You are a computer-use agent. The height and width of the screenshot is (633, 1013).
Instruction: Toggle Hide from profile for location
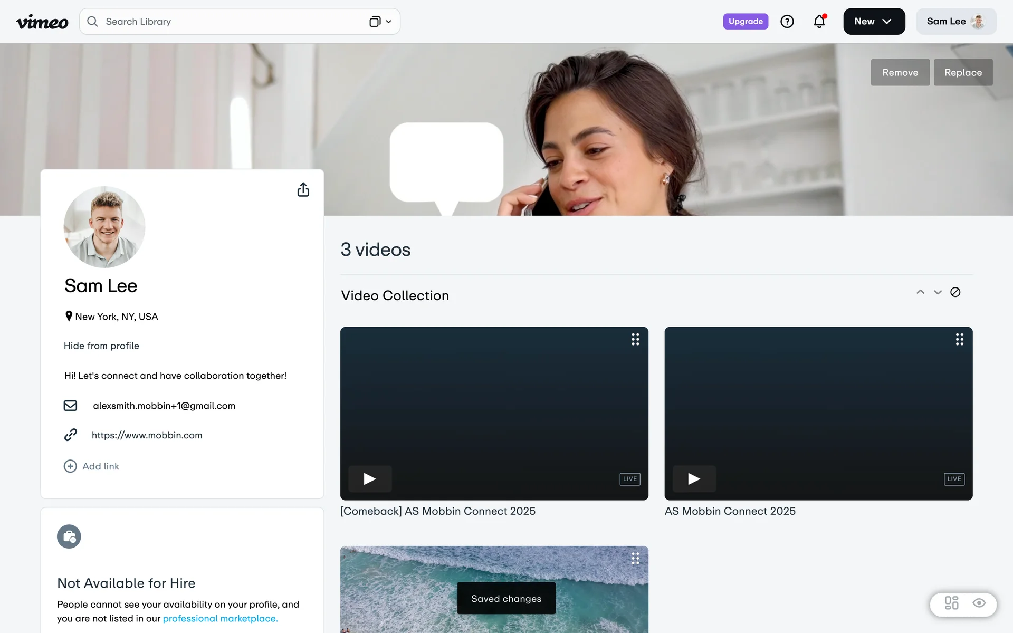pos(101,346)
